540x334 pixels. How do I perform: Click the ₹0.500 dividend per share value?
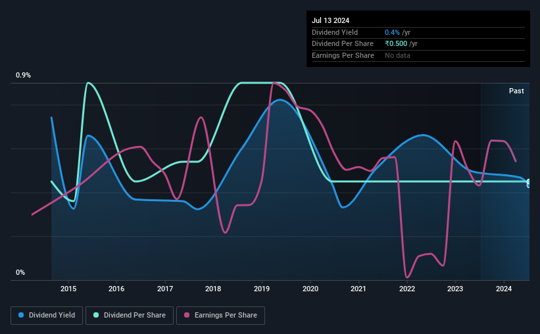pyautogui.click(x=396, y=44)
